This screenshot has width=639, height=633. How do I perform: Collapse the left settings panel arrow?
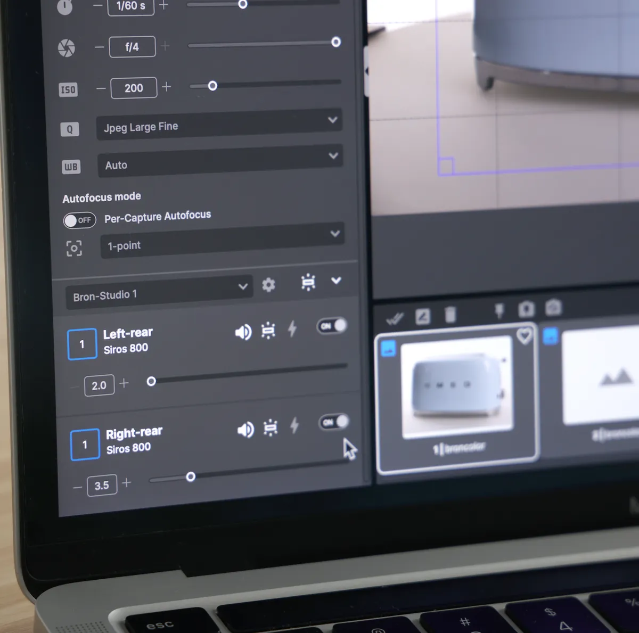click(366, 71)
